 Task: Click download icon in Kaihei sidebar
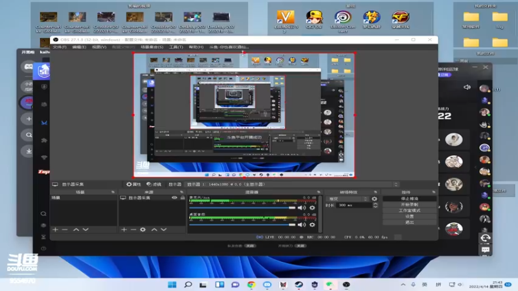coord(28,151)
